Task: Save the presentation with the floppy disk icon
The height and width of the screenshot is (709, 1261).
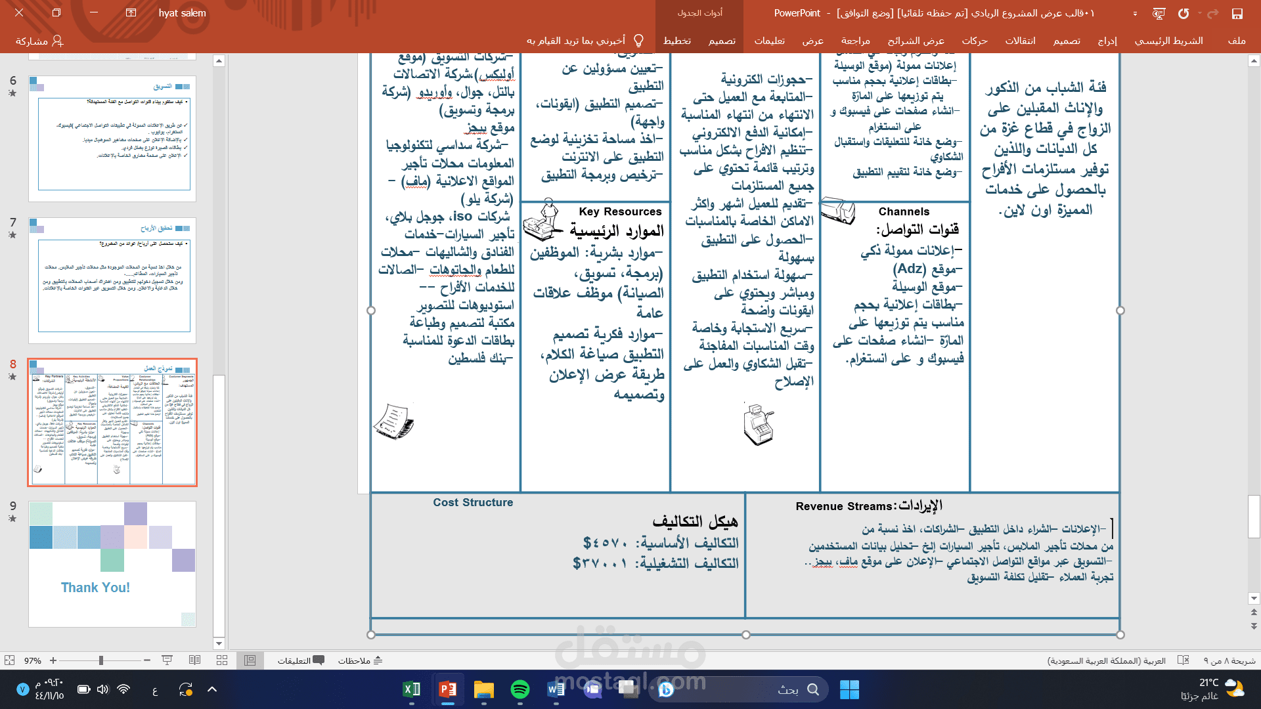Action: [1237, 13]
